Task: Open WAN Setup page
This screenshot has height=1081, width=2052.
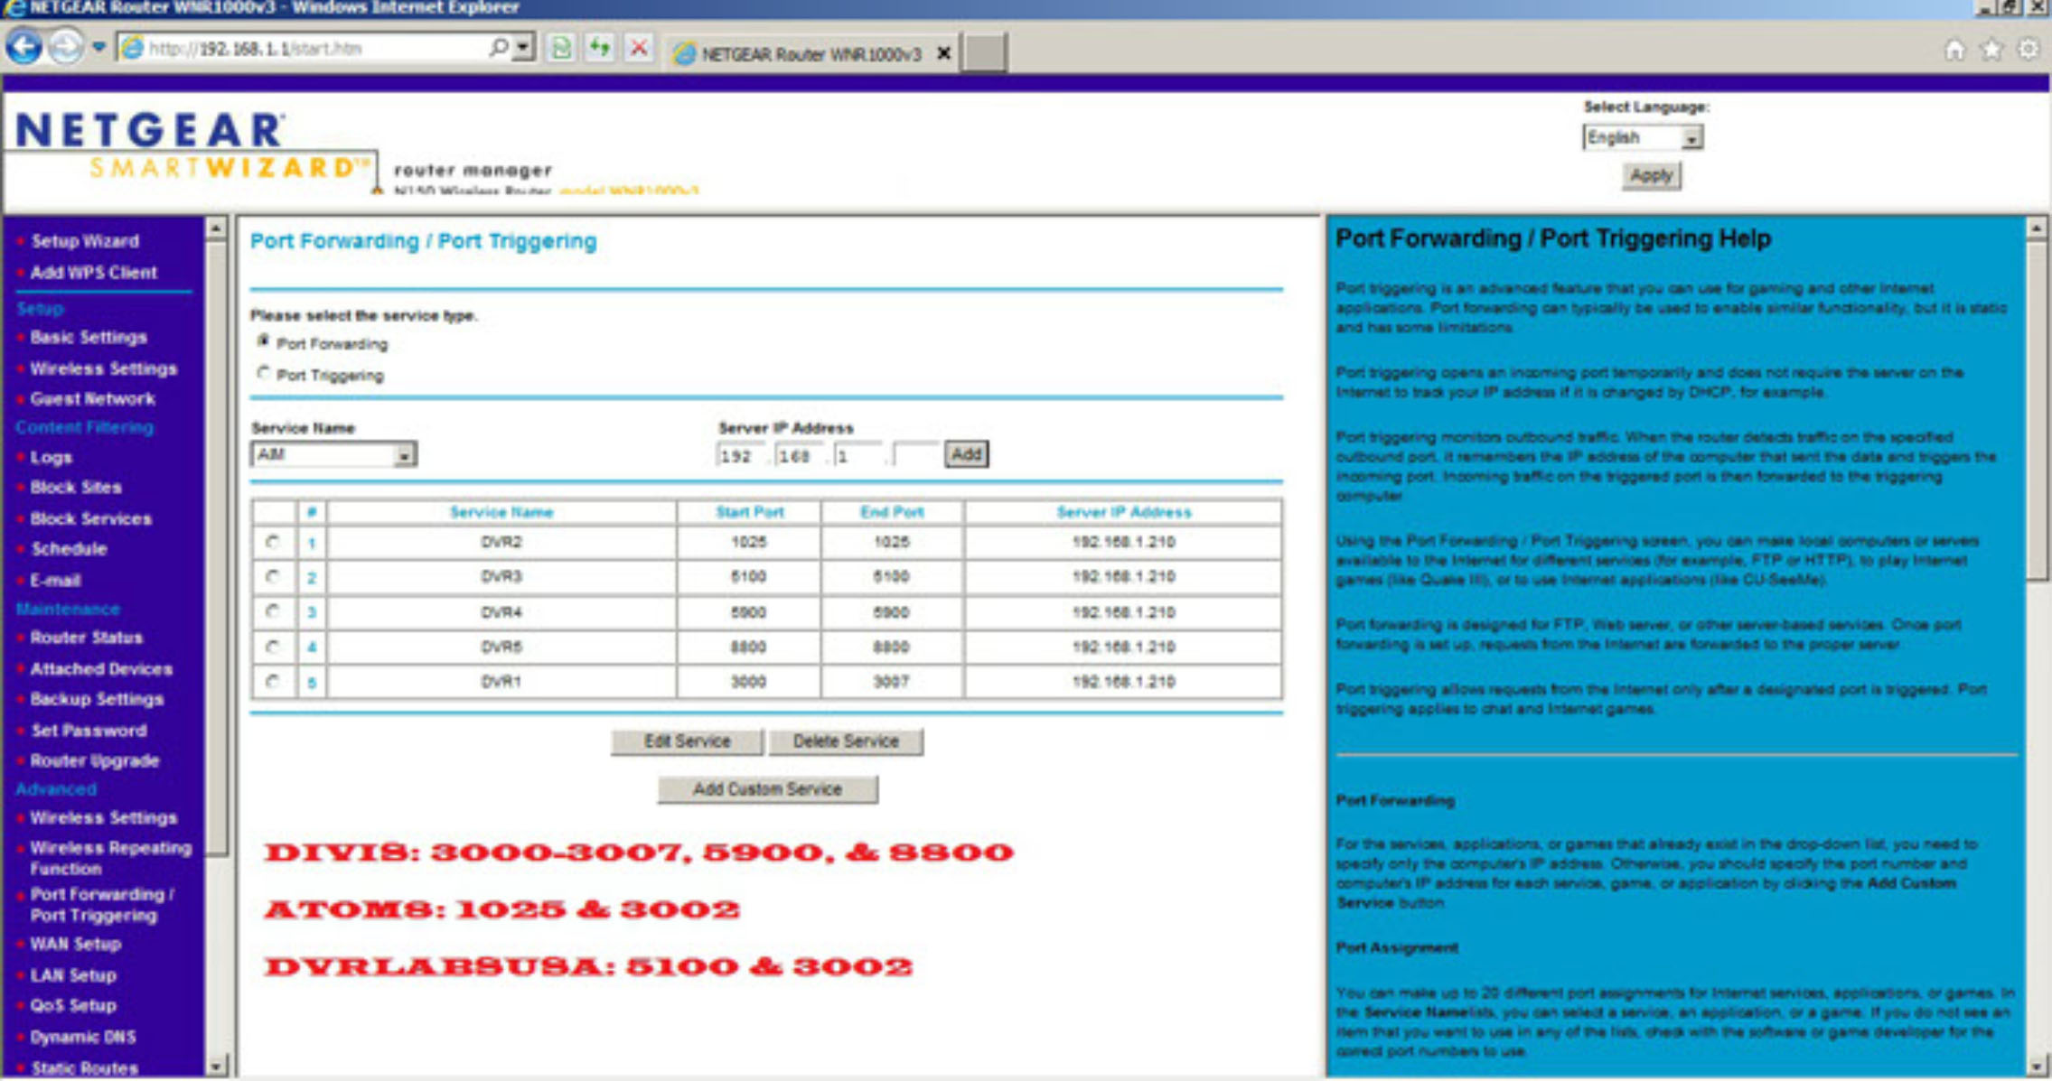Action: point(75,945)
